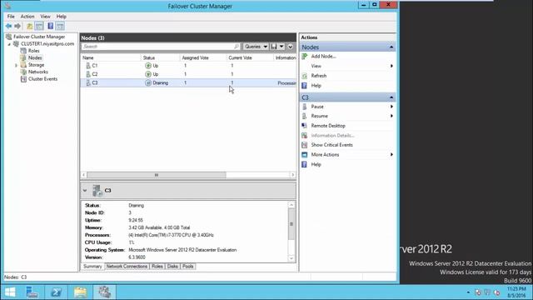Expand the View submenu arrow
The image size is (533, 300).
point(391,66)
